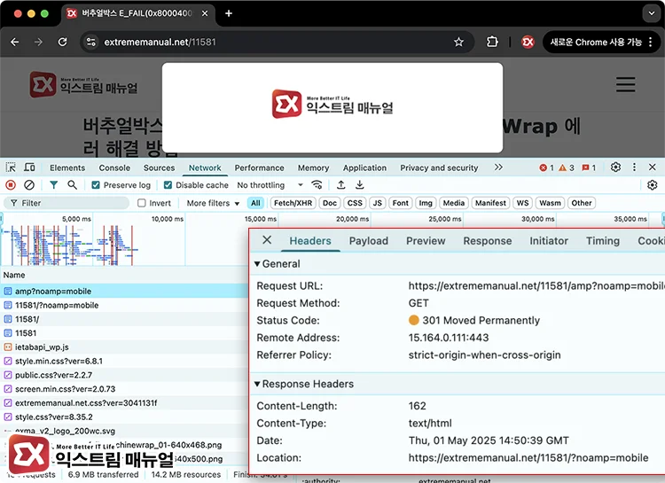This screenshot has width=665, height=483.
Task: Enable the Invert filter checkbox
Action: pos(142,203)
